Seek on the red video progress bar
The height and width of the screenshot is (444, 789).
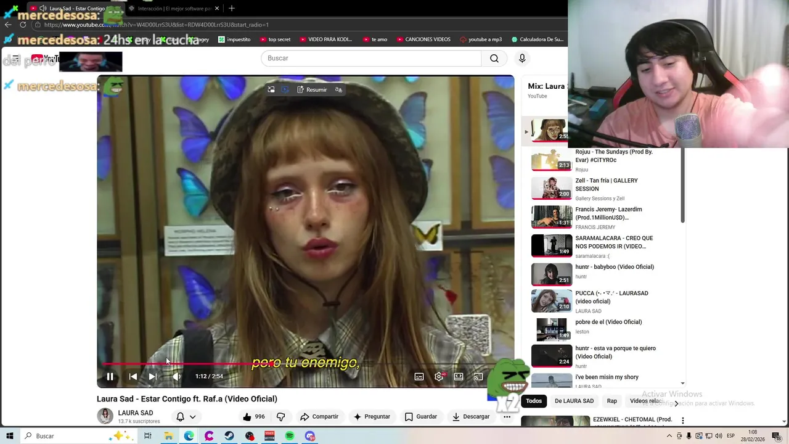tap(305, 364)
